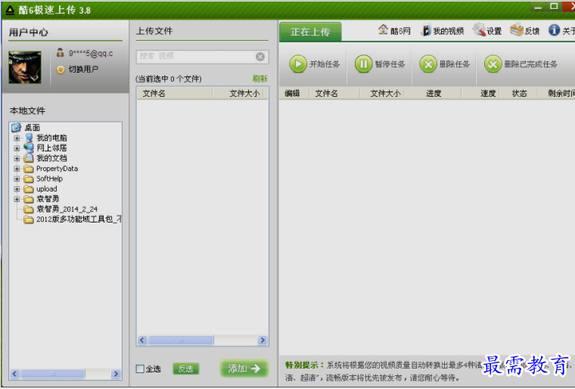Click right arrow of file list scrollbar
The width and height of the screenshot is (575, 389).
(263, 341)
